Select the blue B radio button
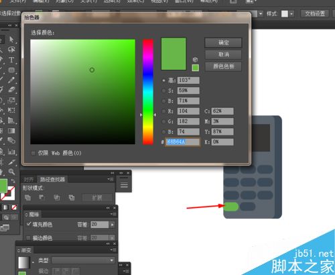The height and width of the screenshot is (275, 335). (x=164, y=131)
